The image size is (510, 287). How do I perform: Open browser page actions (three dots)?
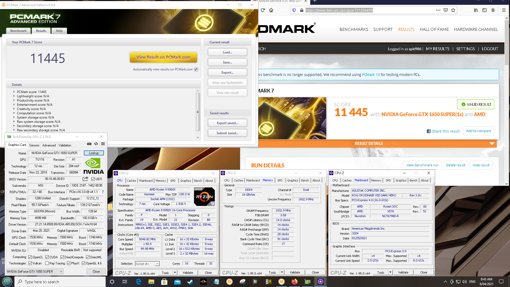438,10
